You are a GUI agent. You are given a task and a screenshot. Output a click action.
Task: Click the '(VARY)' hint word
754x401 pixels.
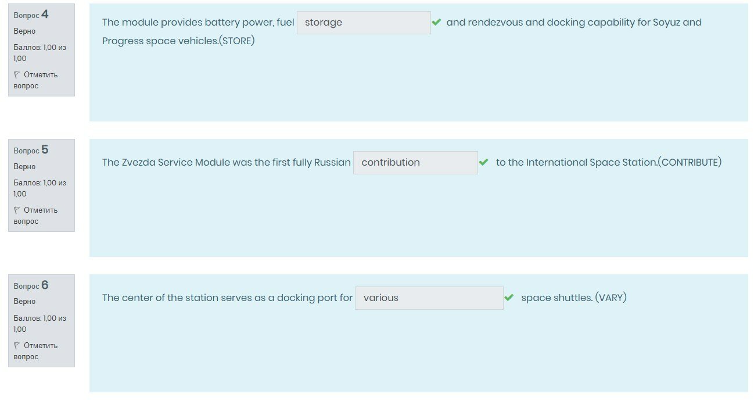click(611, 298)
